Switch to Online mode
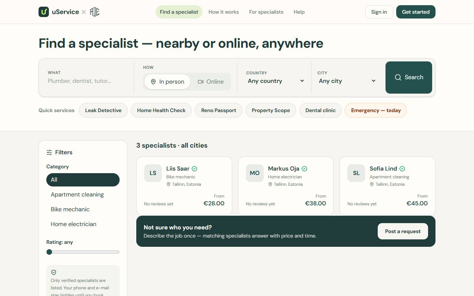Screen dimensions: 474x296 pos(211,82)
